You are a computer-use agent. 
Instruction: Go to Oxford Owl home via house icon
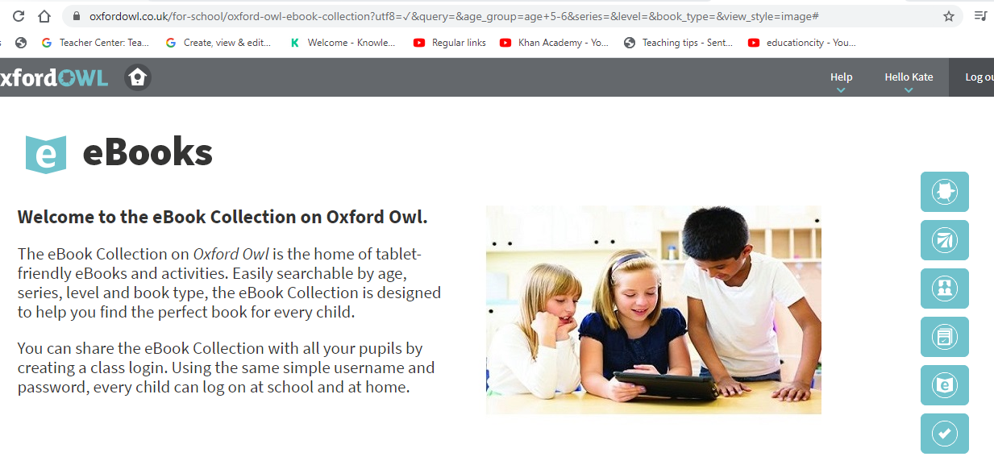(138, 77)
